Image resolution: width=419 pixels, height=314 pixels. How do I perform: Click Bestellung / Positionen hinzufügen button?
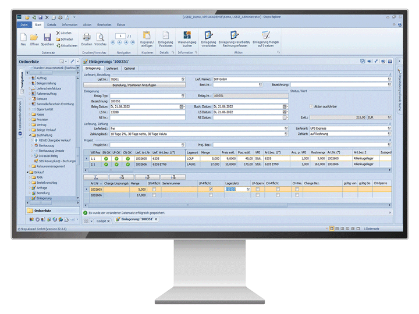(134, 84)
